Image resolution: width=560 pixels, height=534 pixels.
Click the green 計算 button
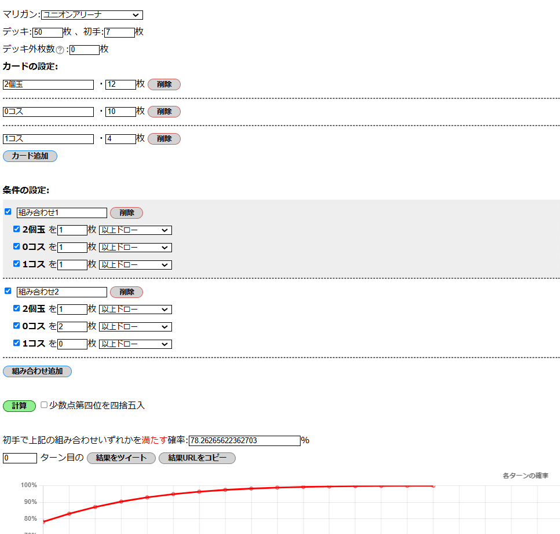click(19, 406)
